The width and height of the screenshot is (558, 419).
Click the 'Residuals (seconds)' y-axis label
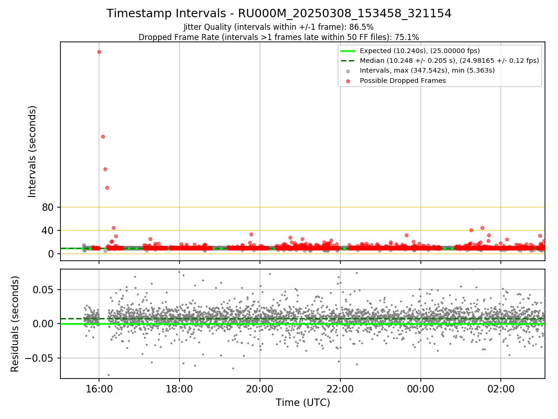pos(15,324)
